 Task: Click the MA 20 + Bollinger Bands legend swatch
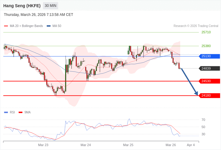coord(6,26)
